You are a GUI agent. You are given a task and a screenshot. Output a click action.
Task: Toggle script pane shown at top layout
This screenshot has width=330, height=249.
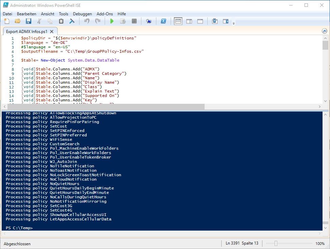(178, 21)
